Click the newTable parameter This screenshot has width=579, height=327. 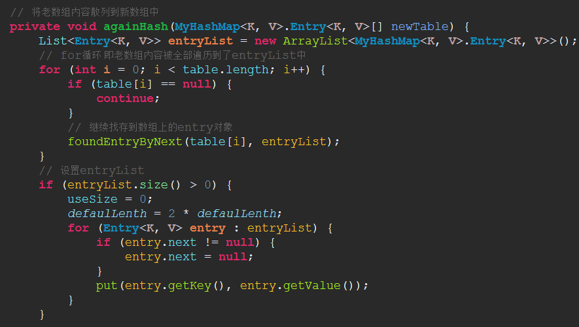[x=420, y=27]
